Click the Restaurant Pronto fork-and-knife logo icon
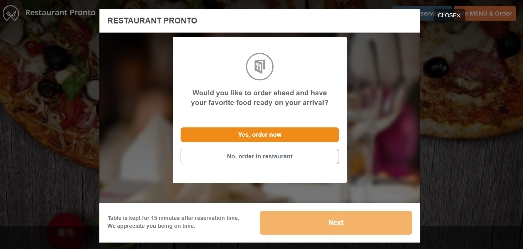 [x=11, y=13]
